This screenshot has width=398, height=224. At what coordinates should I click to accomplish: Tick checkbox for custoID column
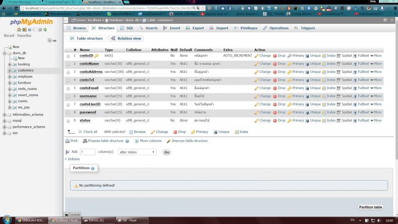pyautogui.click(x=68, y=56)
